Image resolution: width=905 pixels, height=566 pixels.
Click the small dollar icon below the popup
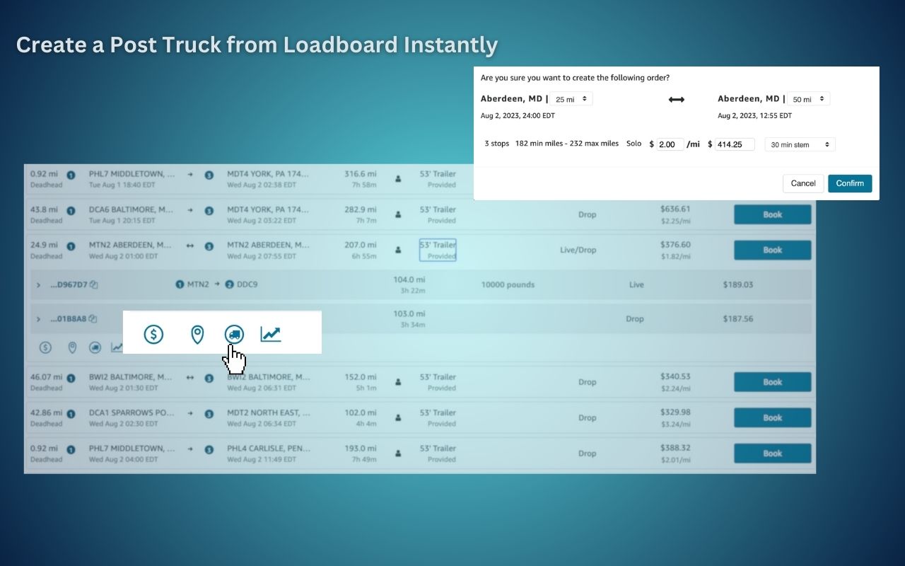click(x=45, y=347)
